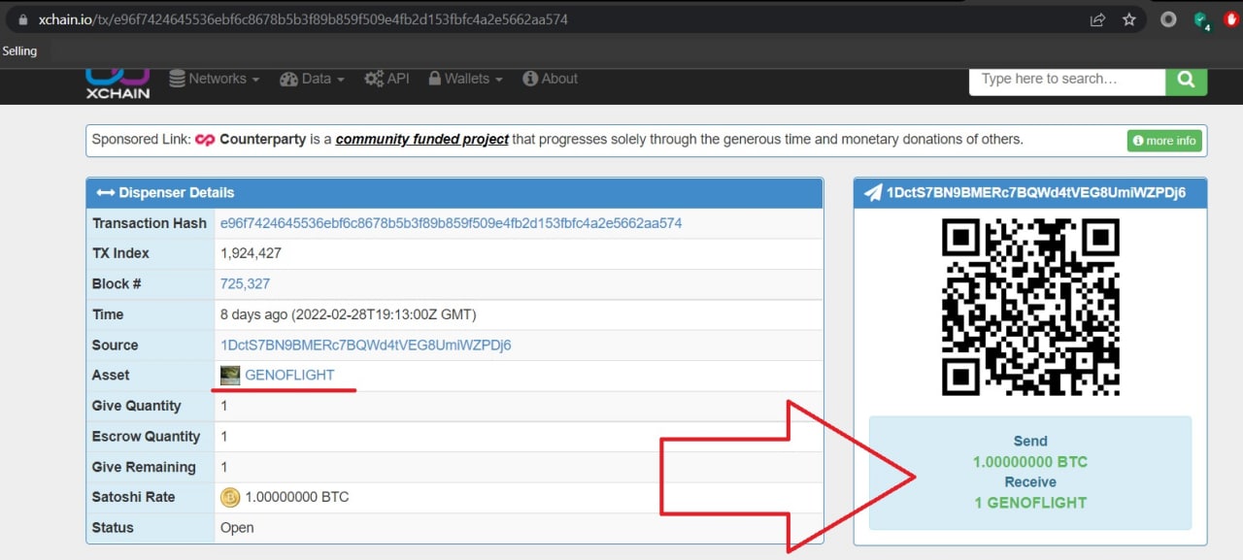This screenshot has width=1243, height=560.
Task: Click the Dispenser Details heading
Action: pyautogui.click(x=177, y=193)
